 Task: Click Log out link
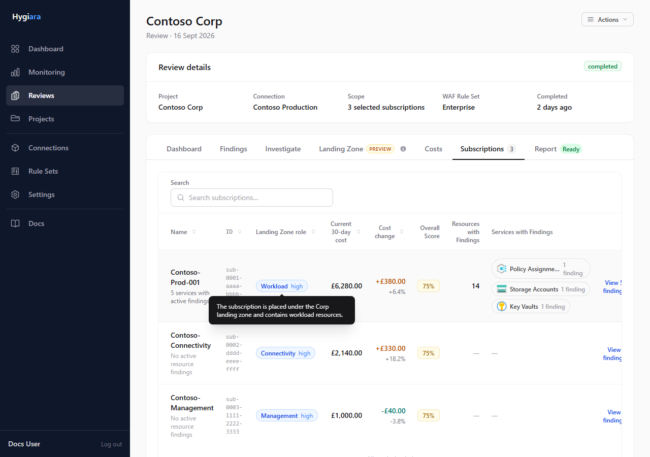111,444
